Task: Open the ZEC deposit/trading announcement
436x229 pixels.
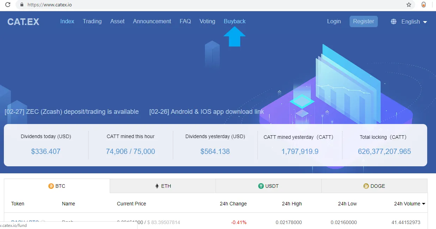Action: [72, 112]
